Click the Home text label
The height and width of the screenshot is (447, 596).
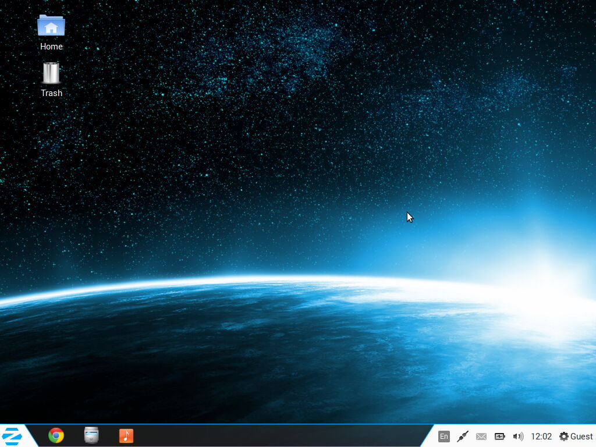pyautogui.click(x=51, y=47)
